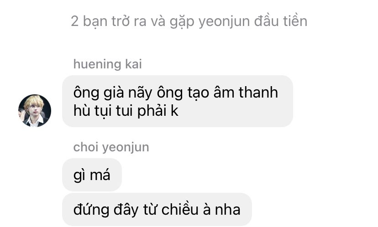Click the sender name 'choi yeonjun'

(111, 147)
